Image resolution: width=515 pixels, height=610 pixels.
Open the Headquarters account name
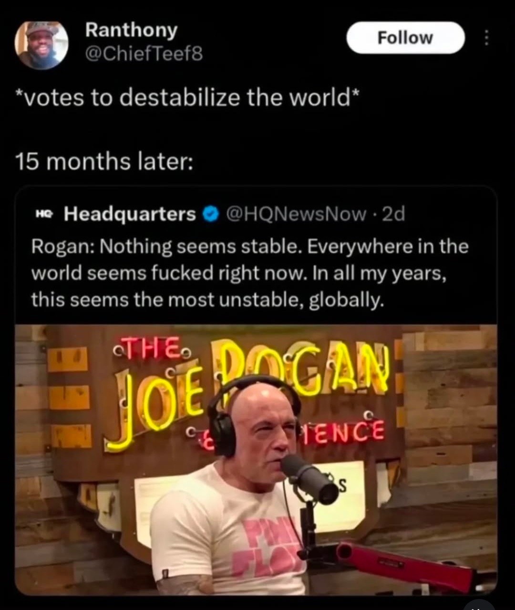pyautogui.click(x=130, y=215)
